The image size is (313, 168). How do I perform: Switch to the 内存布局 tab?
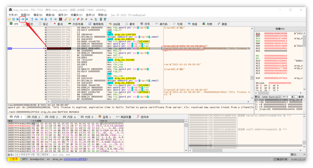pos(76,24)
